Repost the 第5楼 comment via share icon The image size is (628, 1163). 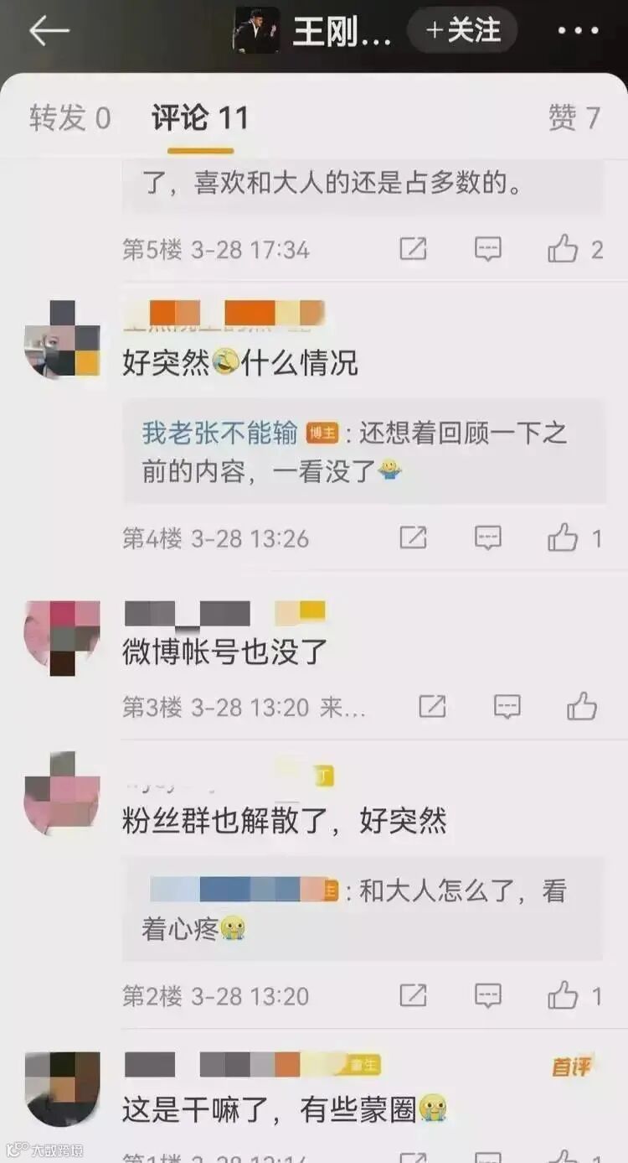click(x=413, y=249)
